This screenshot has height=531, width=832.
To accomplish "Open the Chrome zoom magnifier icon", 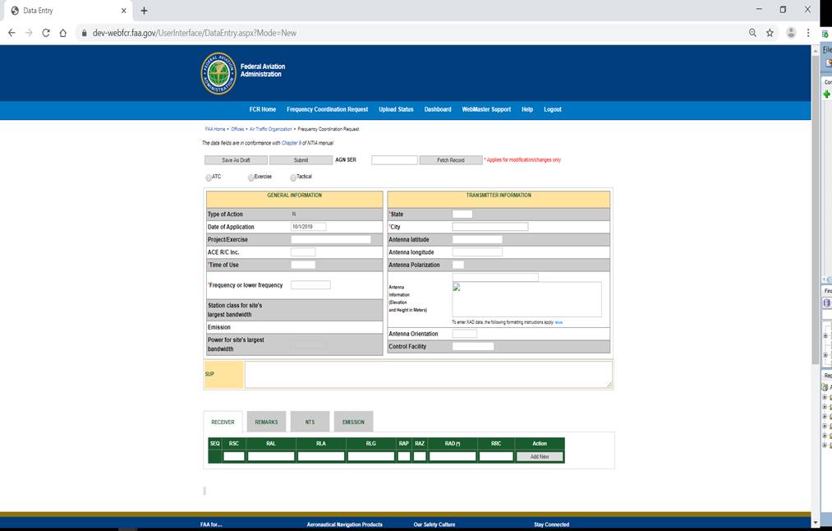I will tap(752, 33).
